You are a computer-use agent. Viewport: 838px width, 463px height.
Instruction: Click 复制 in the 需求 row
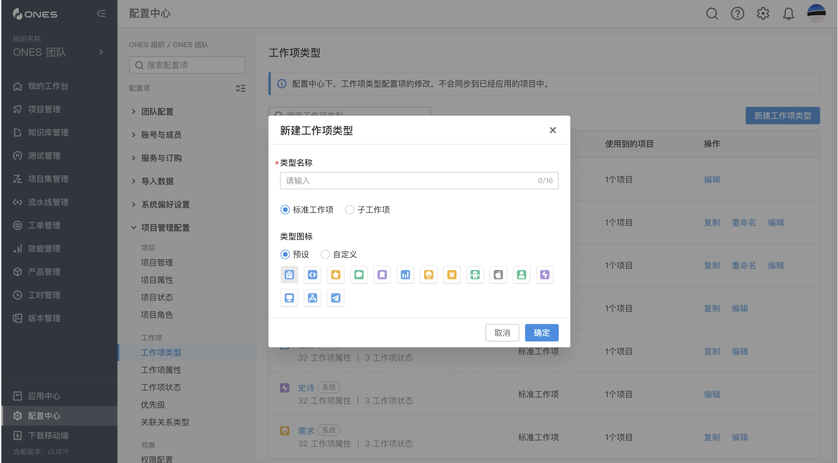712,437
